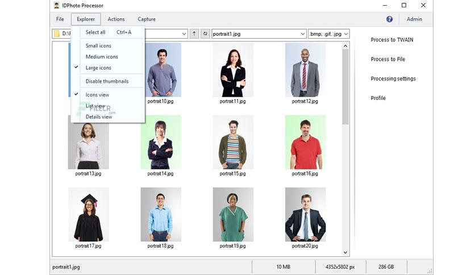475x275 pixels.
Task: Click the up-arrow parent folder icon
Action: [x=194, y=34]
